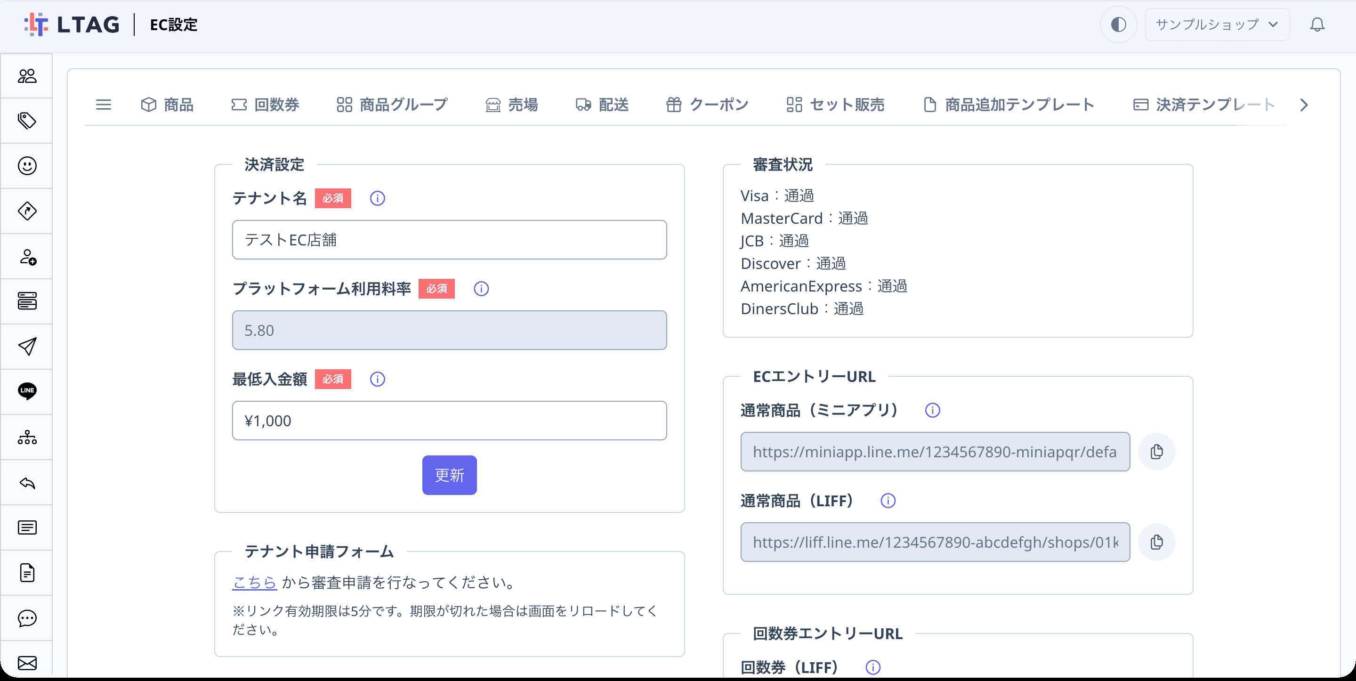Switch to the セット販売 tab

coord(836,105)
